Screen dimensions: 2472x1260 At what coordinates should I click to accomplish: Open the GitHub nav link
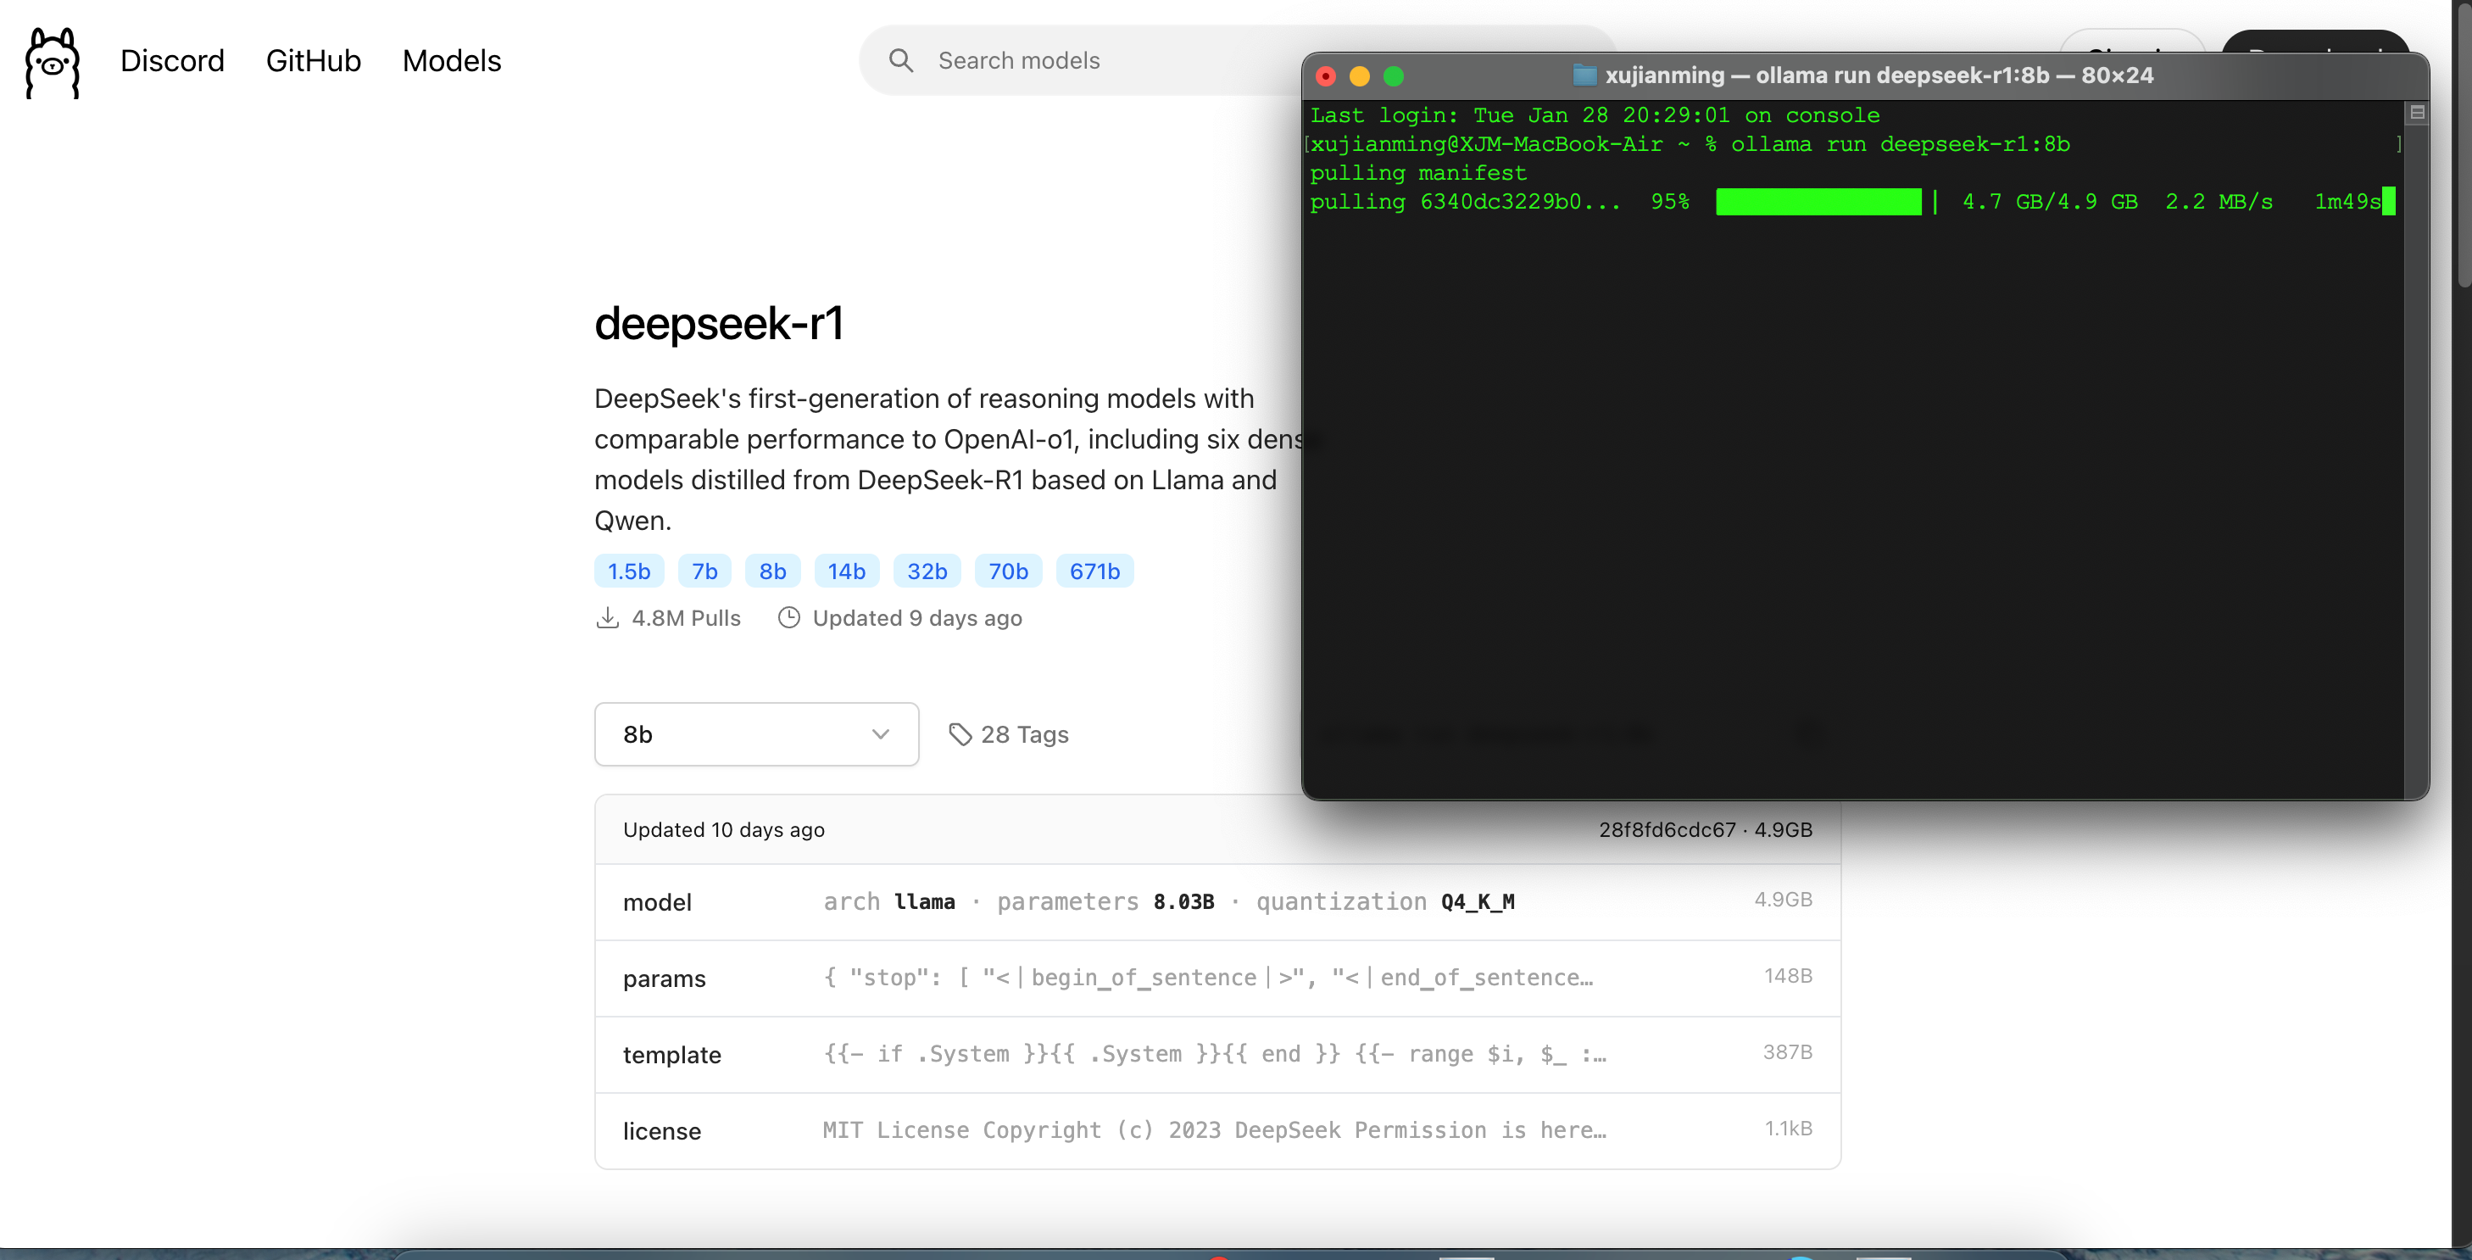[313, 60]
